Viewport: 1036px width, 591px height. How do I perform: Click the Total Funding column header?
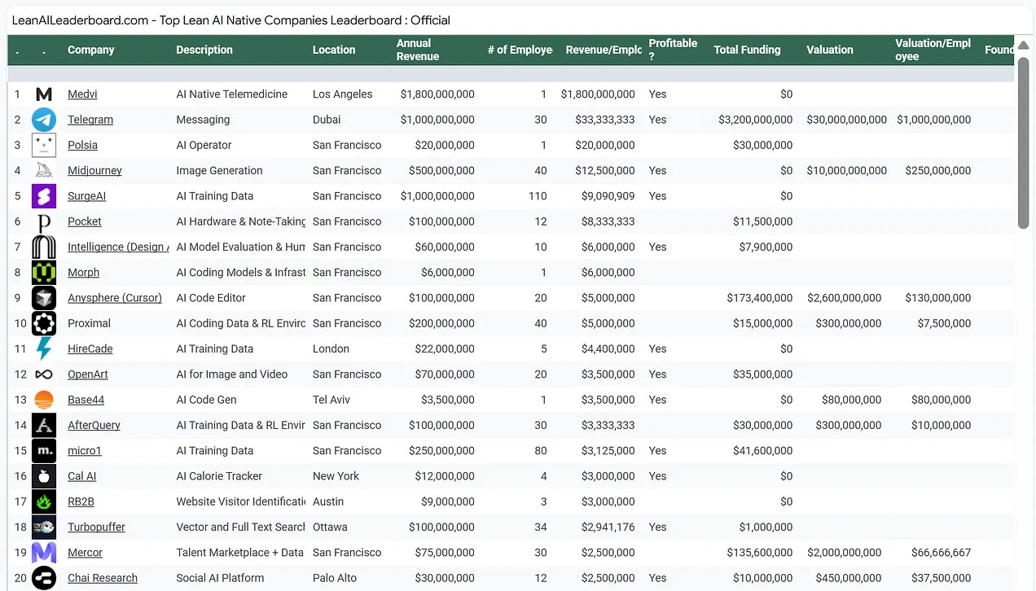tap(747, 50)
